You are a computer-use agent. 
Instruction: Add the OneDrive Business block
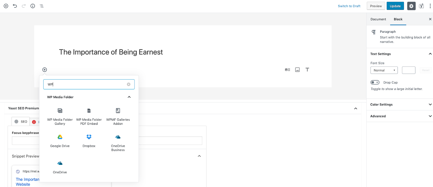[118, 142]
